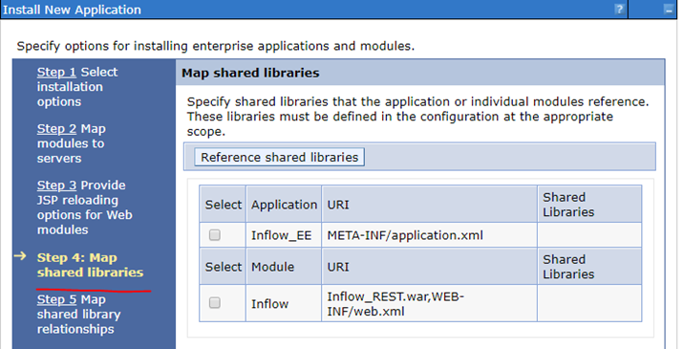Click the Shared Libraries header in module row
This screenshot has height=349, width=683.
pos(589,267)
